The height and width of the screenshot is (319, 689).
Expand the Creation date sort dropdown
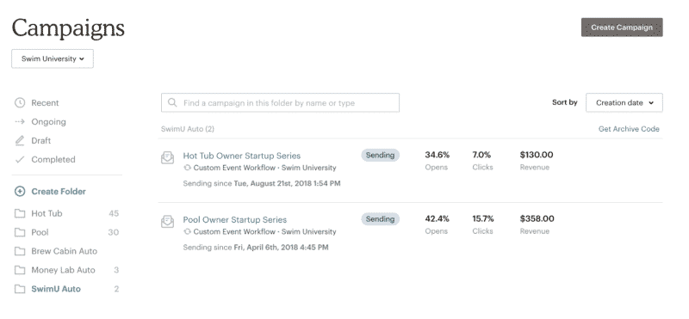624,102
